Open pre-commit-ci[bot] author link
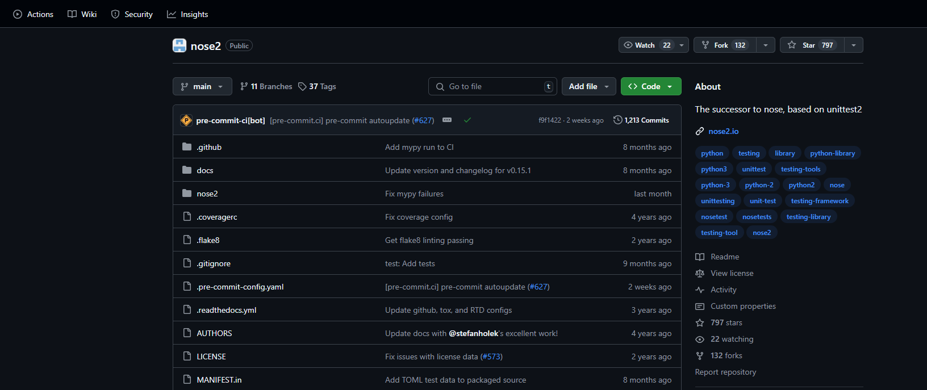This screenshot has height=390, width=927. [x=231, y=120]
